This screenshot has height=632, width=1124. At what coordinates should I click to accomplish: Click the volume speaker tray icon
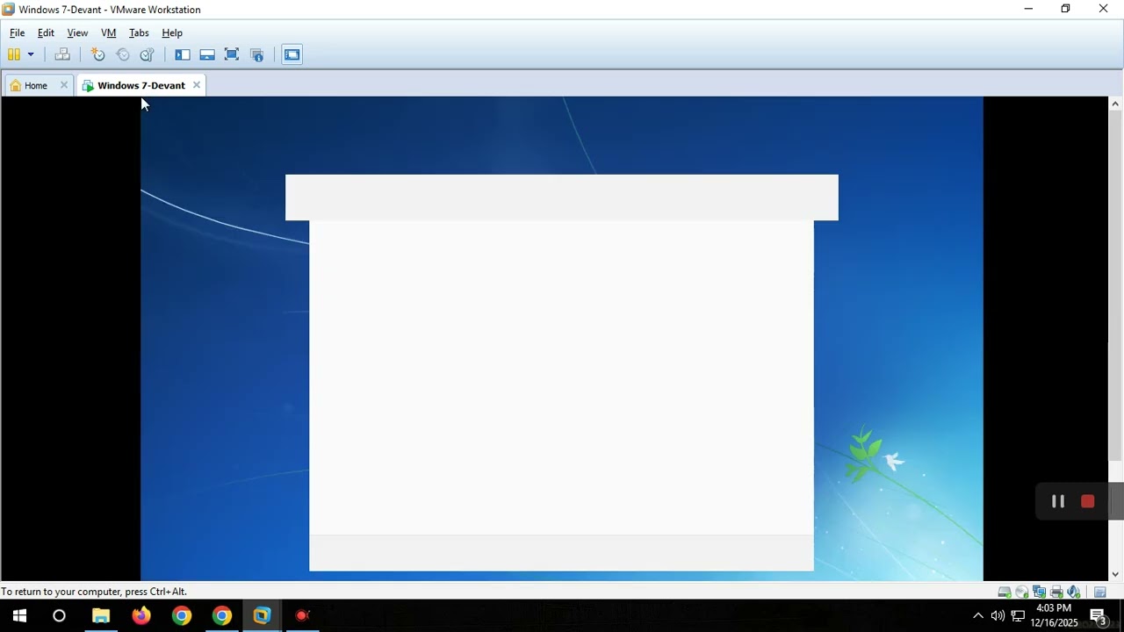[998, 616]
